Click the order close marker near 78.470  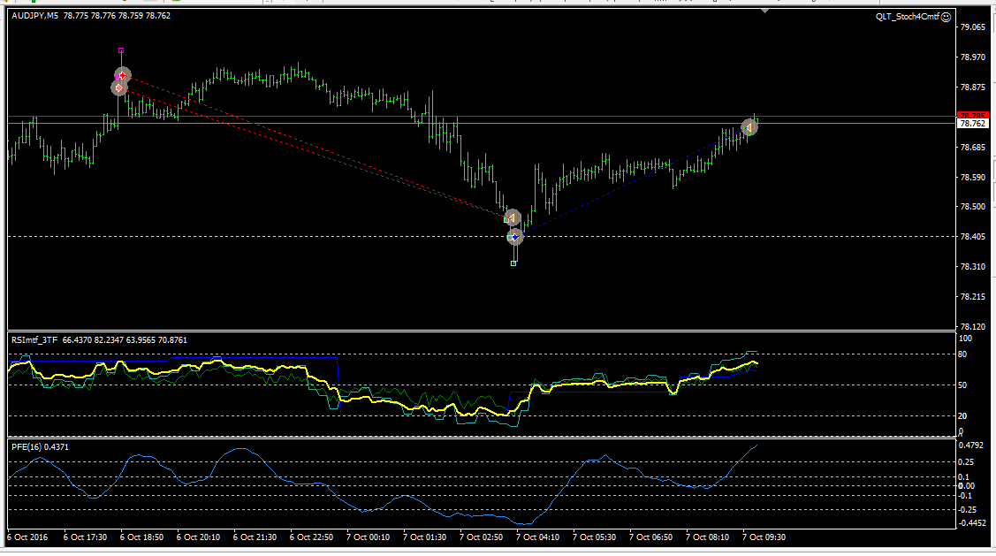pyautogui.click(x=513, y=218)
